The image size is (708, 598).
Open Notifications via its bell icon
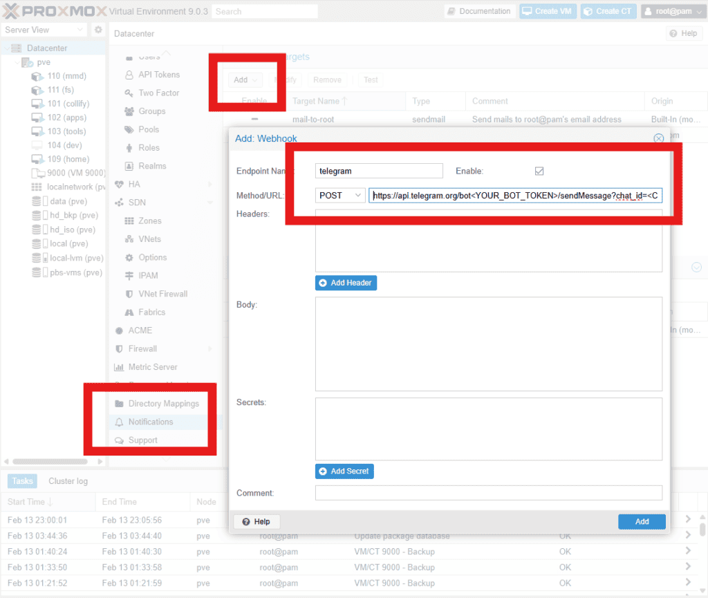(x=120, y=422)
